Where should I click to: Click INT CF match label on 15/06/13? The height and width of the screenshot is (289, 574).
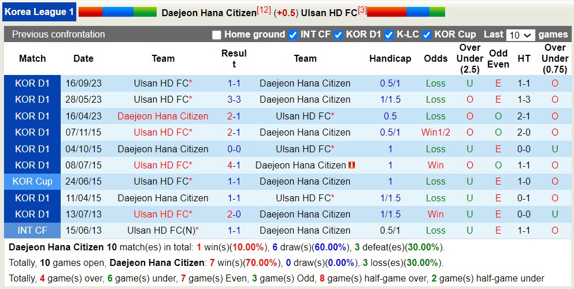32,231
